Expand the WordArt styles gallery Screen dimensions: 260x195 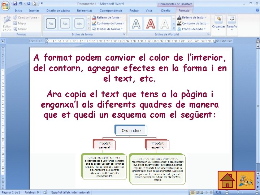pos(174,29)
